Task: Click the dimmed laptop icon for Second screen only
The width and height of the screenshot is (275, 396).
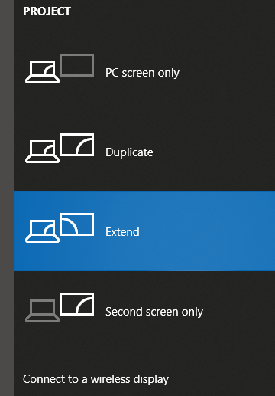Action: click(42, 311)
